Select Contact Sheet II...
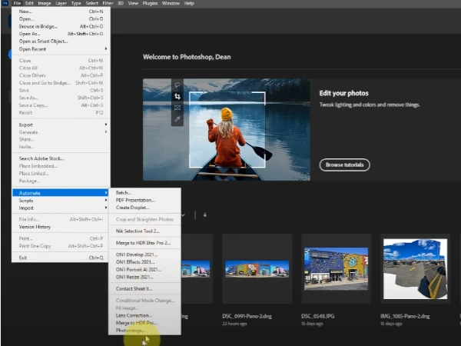The width and height of the screenshot is (461, 346). click(144, 288)
